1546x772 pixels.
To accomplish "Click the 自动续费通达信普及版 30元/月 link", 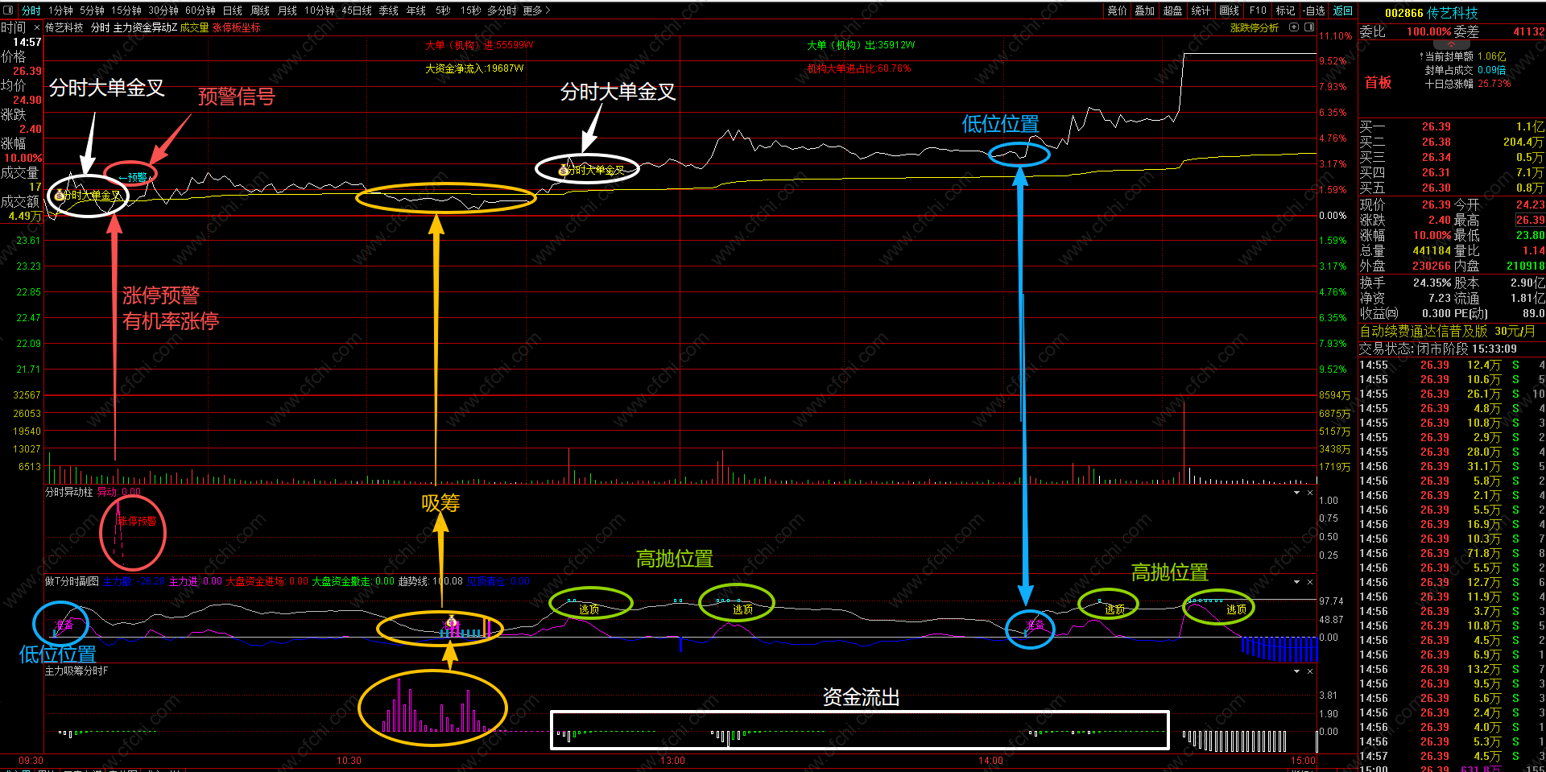I will point(1448,331).
